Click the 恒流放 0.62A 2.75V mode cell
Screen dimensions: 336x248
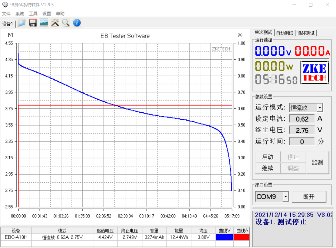[62, 237]
